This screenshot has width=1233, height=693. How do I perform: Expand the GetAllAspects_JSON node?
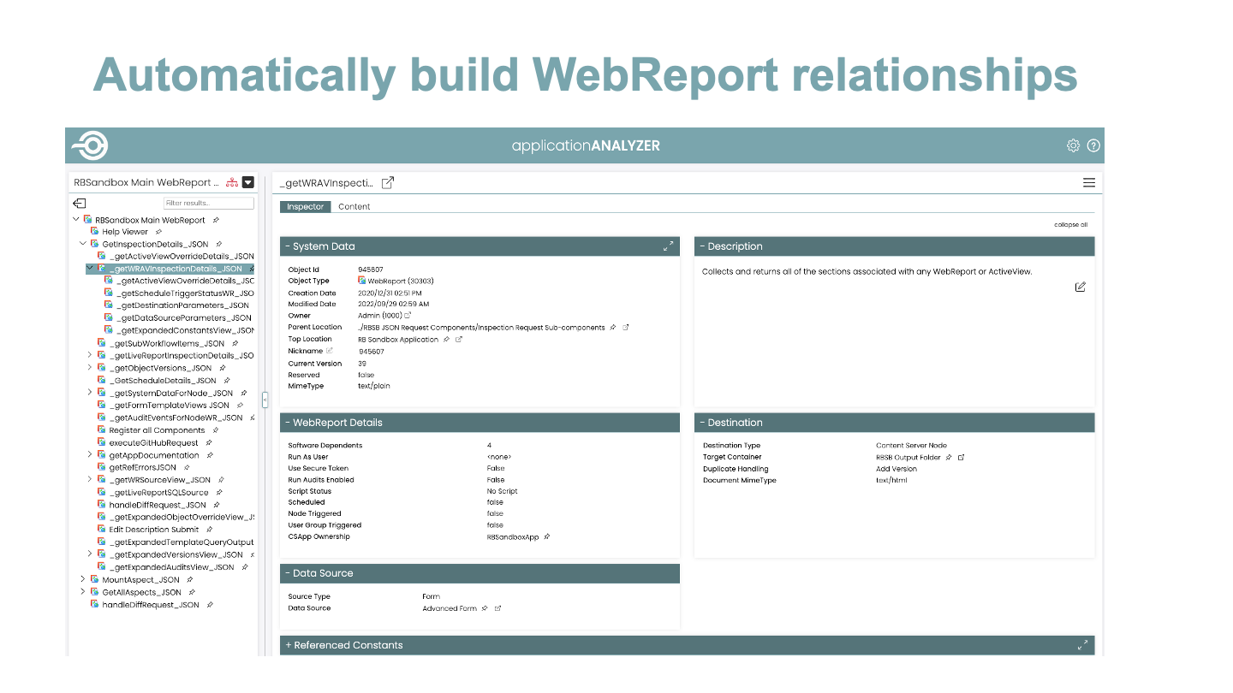point(83,592)
